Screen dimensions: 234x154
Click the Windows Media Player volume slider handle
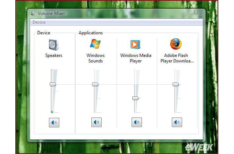(x=136, y=98)
